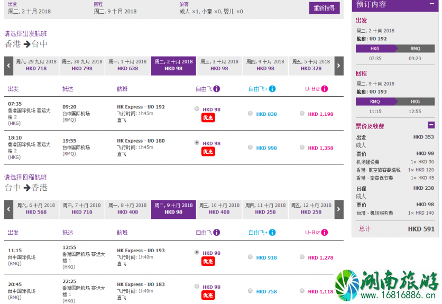Select U-Biz HKD 1,278 fare for UO 193

tap(302, 257)
